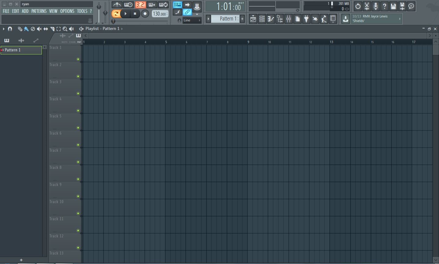Select the Playlist Mute tool

pos(39,29)
